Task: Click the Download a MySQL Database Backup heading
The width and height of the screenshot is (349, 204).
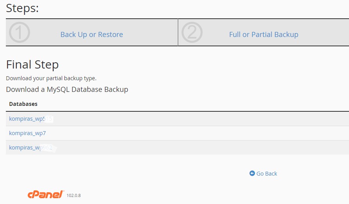Action: click(67, 90)
